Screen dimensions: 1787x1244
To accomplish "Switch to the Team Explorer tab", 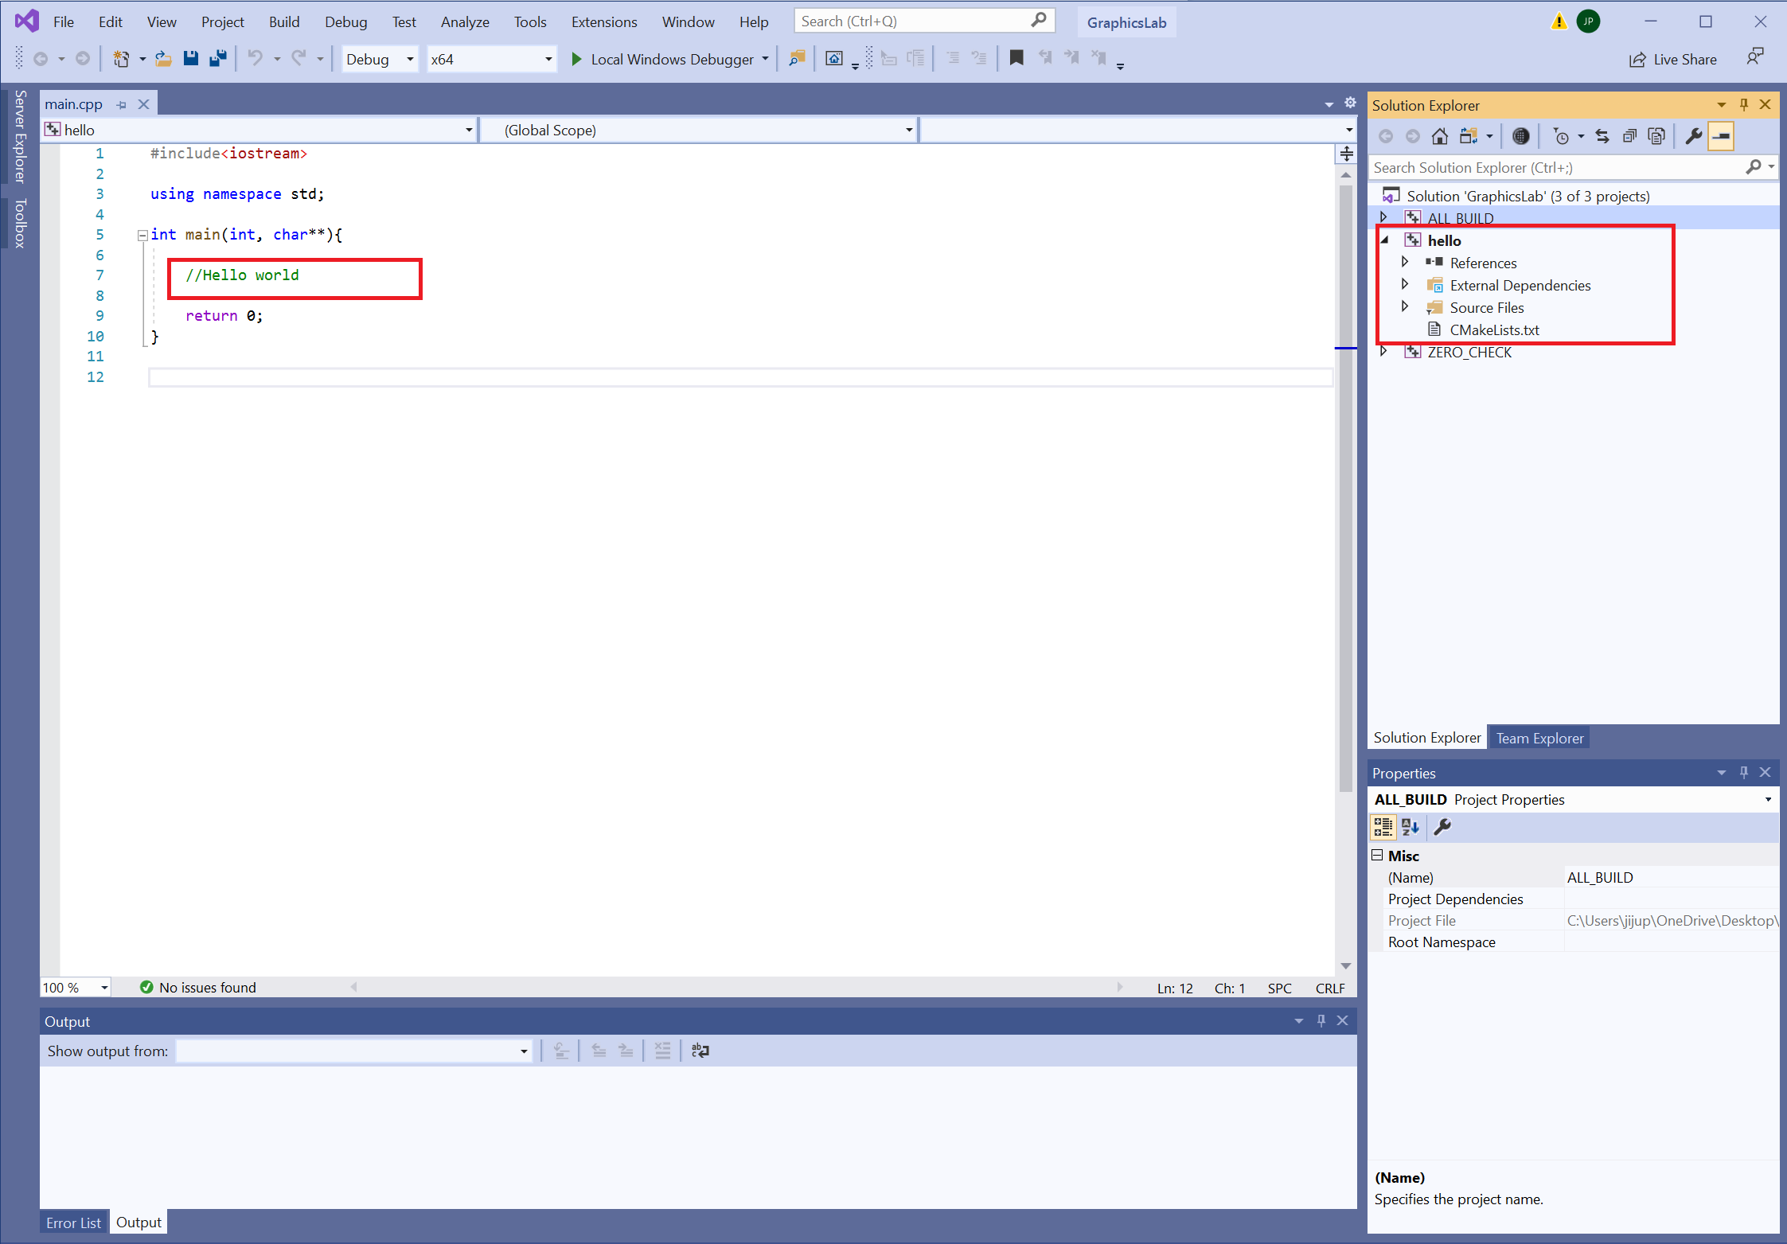I will pyautogui.click(x=1539, y=738).
